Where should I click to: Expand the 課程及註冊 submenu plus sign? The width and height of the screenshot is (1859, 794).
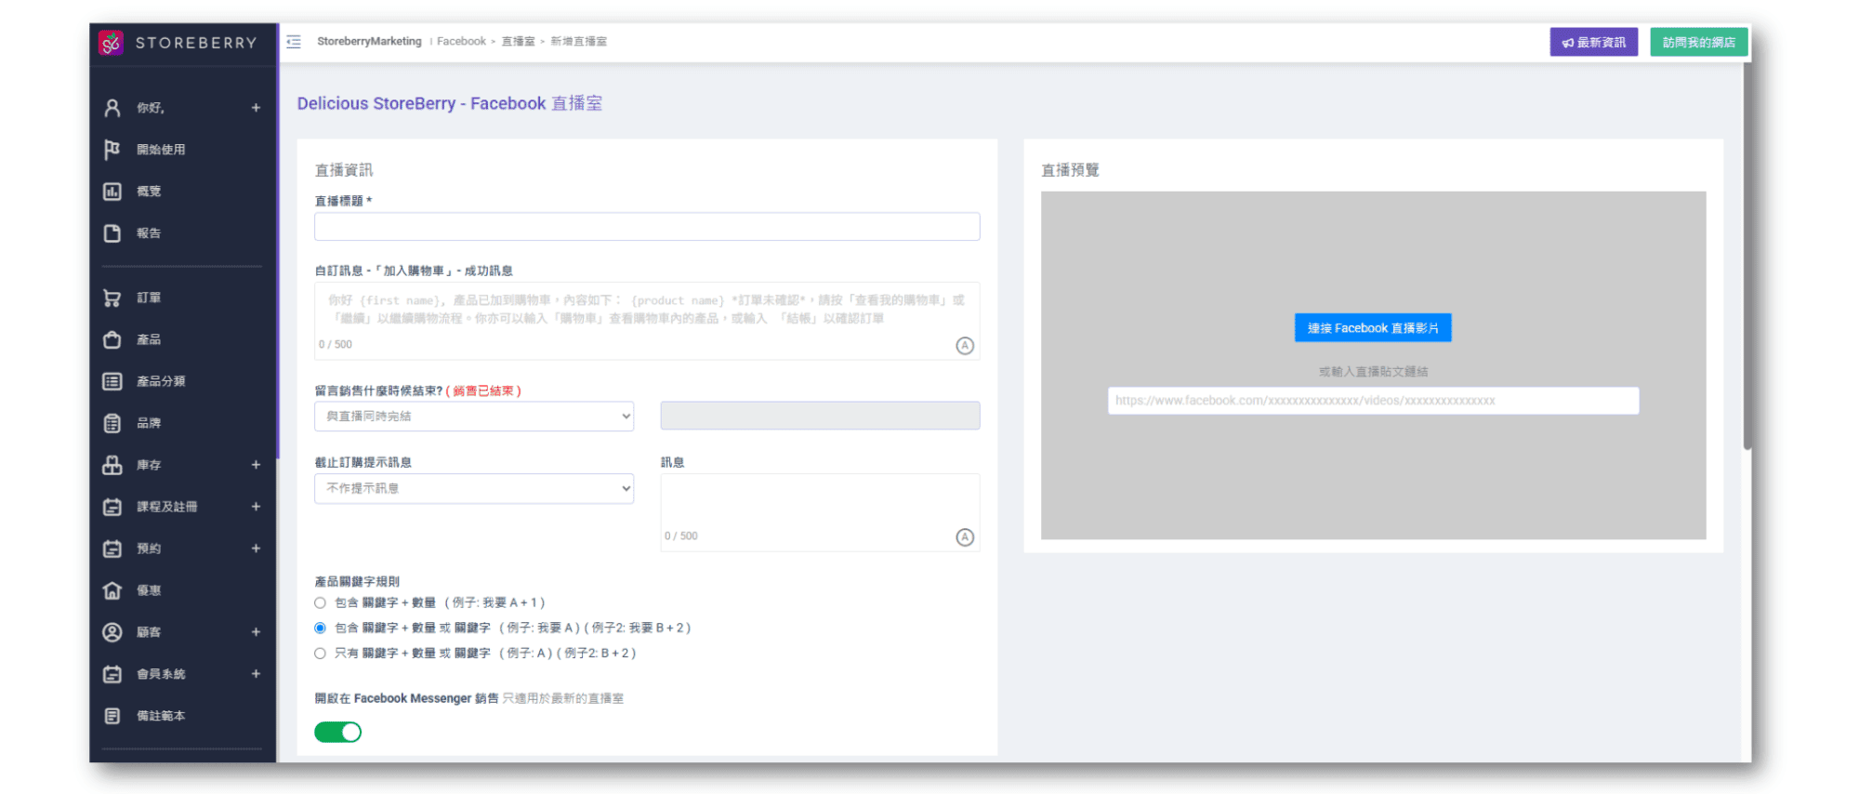(x=256, y=507)
